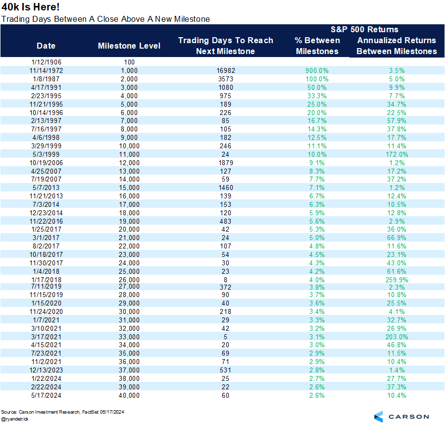Click the trading days value 1460

pyautogui.click(x=226, y=187)
